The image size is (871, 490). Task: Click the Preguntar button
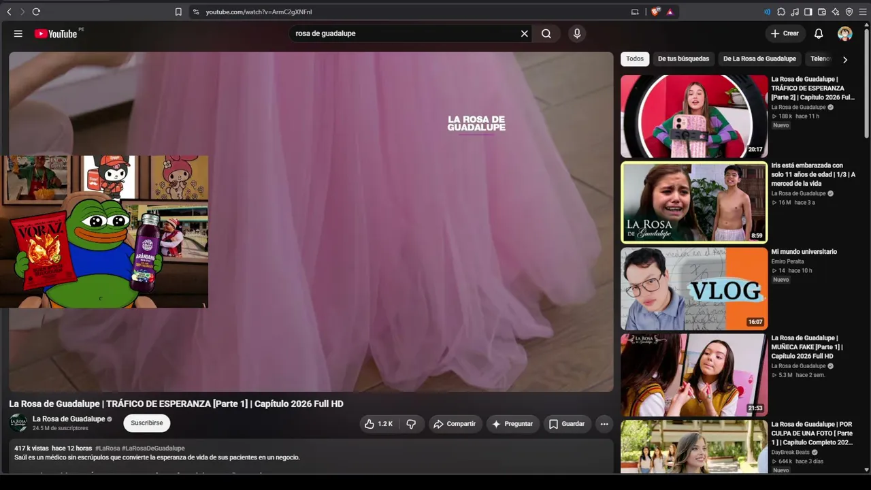pyautogui.click(x=513, y=424)
